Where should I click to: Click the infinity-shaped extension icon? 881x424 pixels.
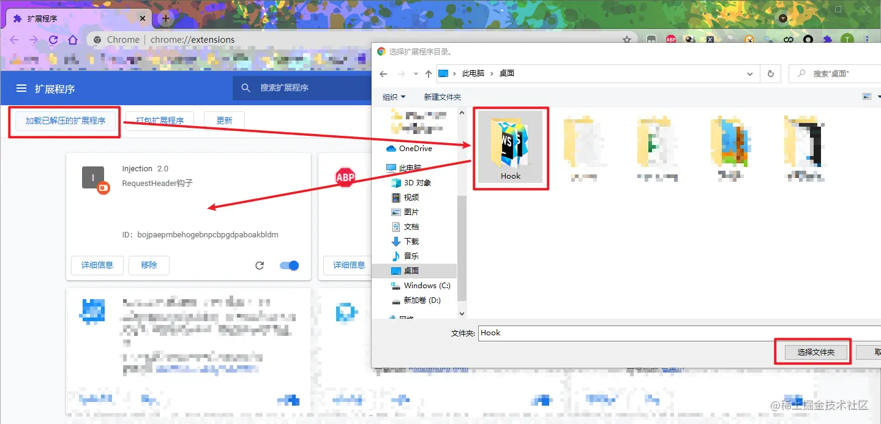[x=789, y=40]
